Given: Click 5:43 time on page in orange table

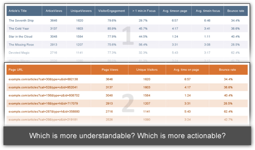Looking at the screenshot, I should coord(187,112).
